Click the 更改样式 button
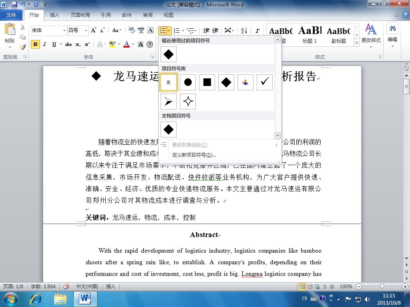 pos(371,36)
